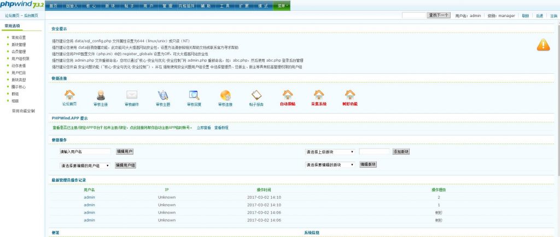Open the 核心 top menu
This screenshot has height=237, width=560.
(x=91, y=6)
